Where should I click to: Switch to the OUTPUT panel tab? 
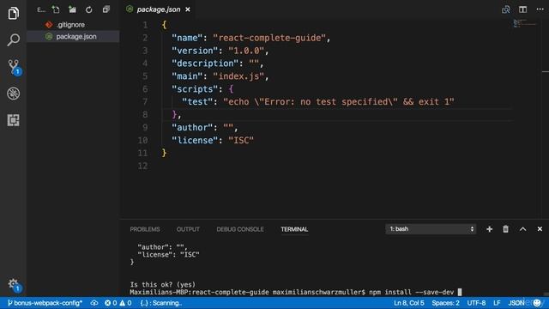point(188,229)
